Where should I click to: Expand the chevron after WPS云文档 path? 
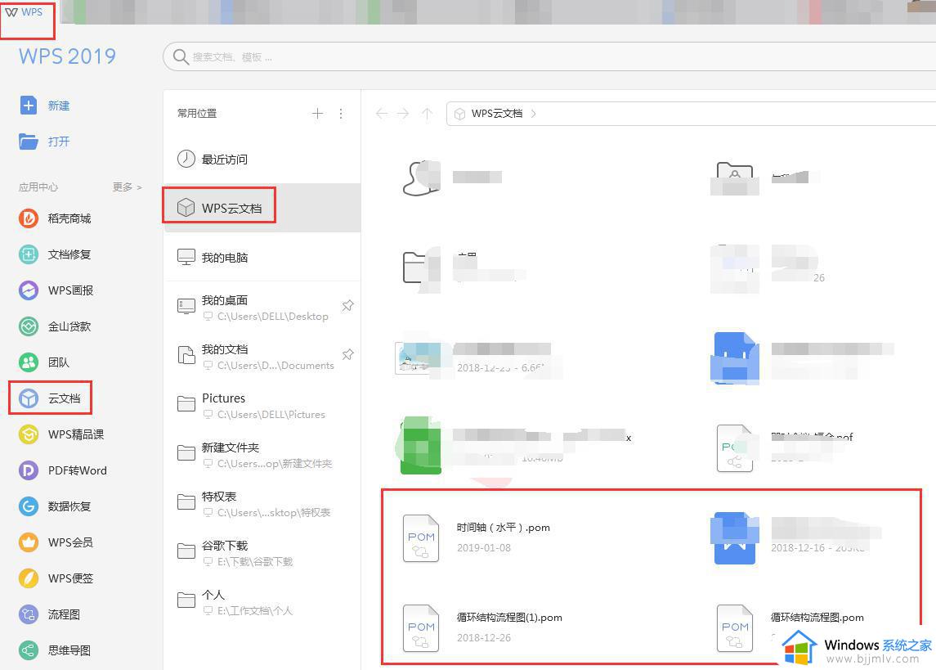pyautogui.click(x=534, y=114)
